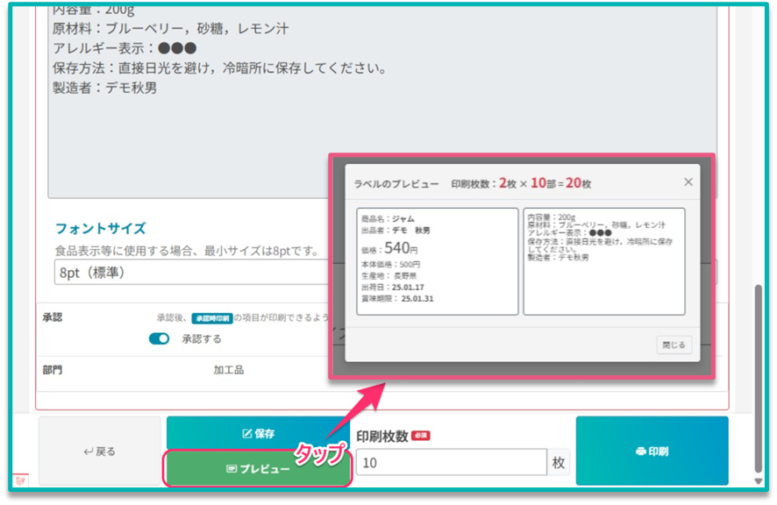
Task: Click the red 必須 required badge
Action: tap(420, 436)
